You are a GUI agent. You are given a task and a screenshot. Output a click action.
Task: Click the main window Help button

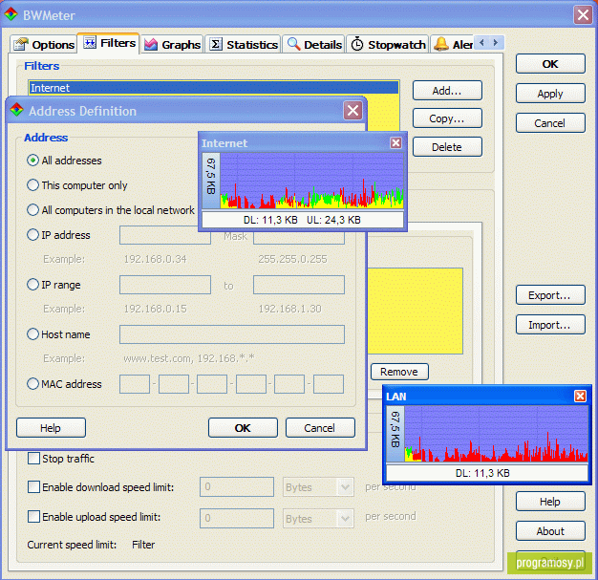(x=550, y=502)
